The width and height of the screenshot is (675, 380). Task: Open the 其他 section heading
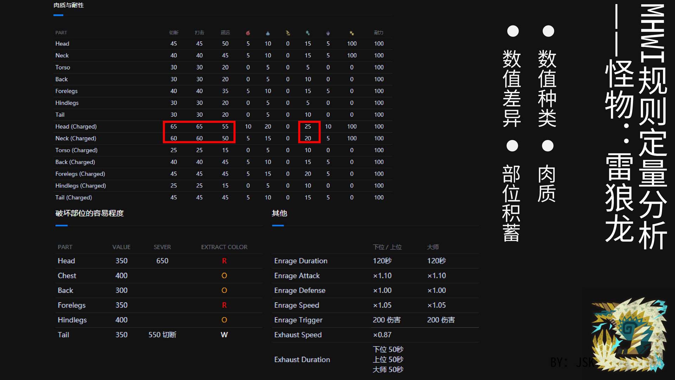[x=279, y=213]
